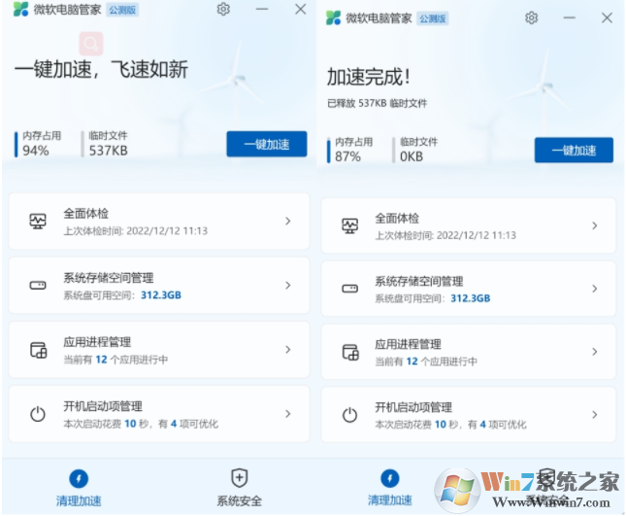Click 系统安全 shield icon in left window

(x=239, y=478)
